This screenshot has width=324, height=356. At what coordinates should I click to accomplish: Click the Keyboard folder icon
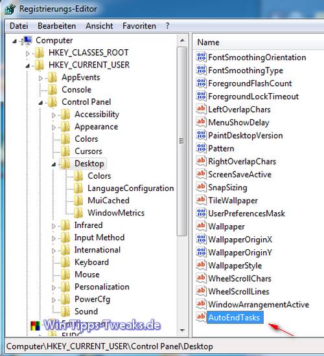[65, 262]
